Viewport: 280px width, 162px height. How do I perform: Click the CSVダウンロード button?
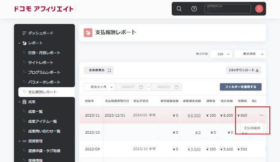coord(244,70)
